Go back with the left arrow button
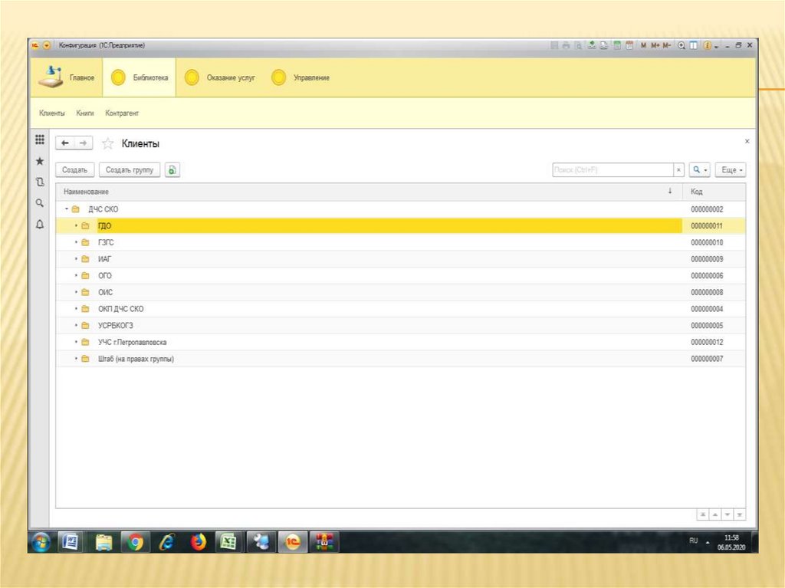Viewport: 785px width, 588px height. [64, 143]
